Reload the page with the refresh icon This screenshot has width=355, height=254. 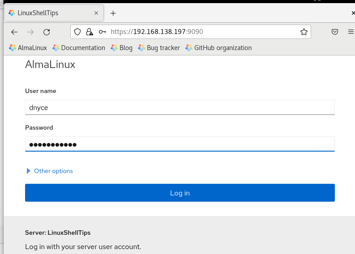tap(47, 32)
